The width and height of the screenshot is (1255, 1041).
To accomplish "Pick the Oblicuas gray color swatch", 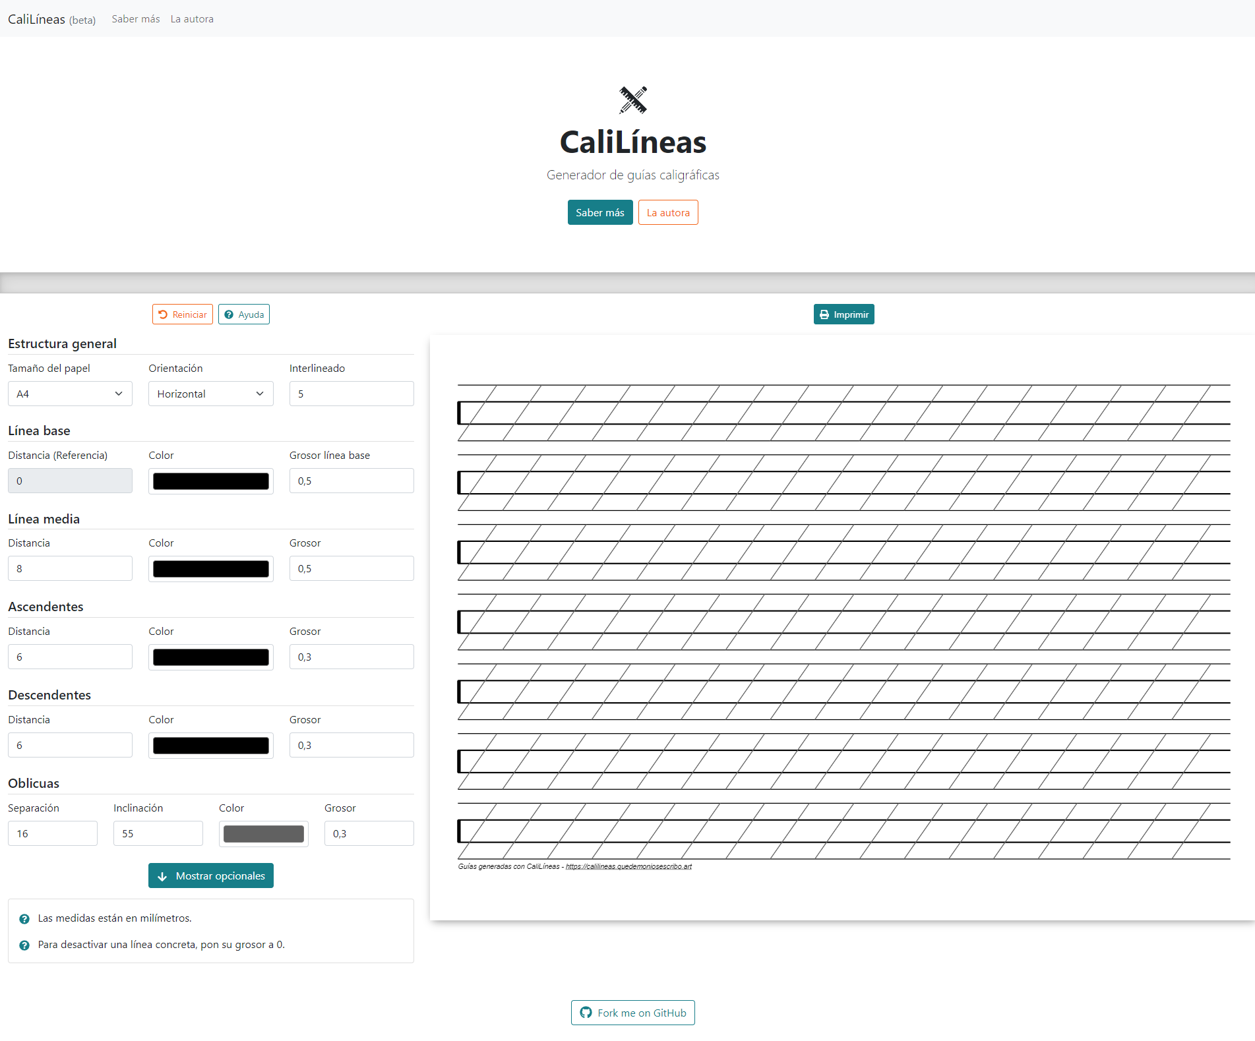I will tap(263, 833).
